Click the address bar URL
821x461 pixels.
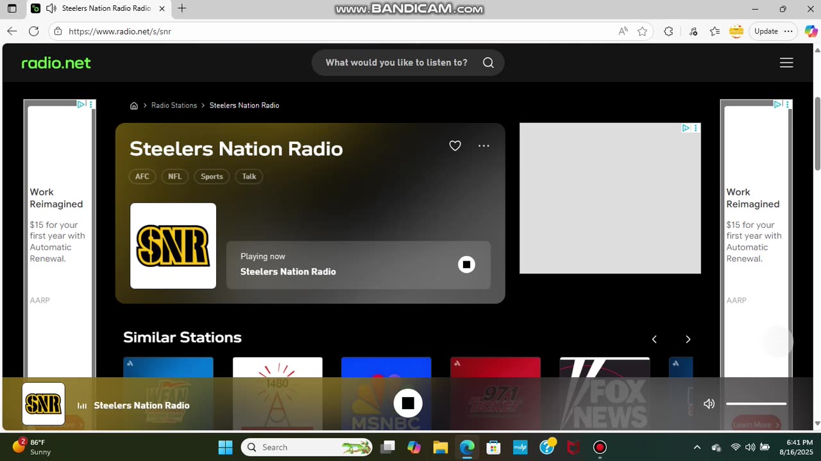(120, 31)
